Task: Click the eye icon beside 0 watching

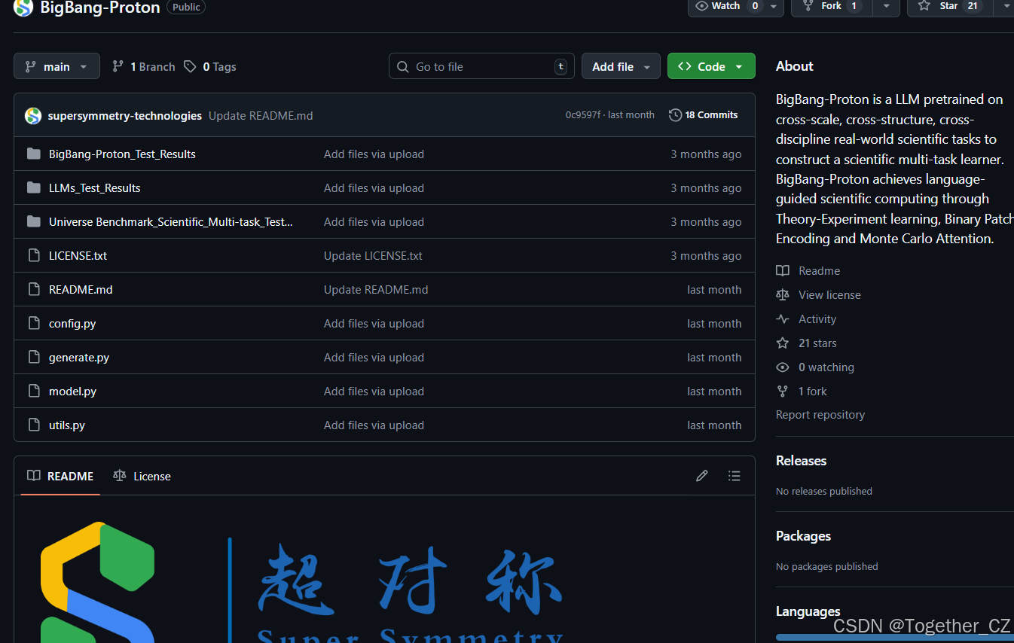Action: coord(783,367)
